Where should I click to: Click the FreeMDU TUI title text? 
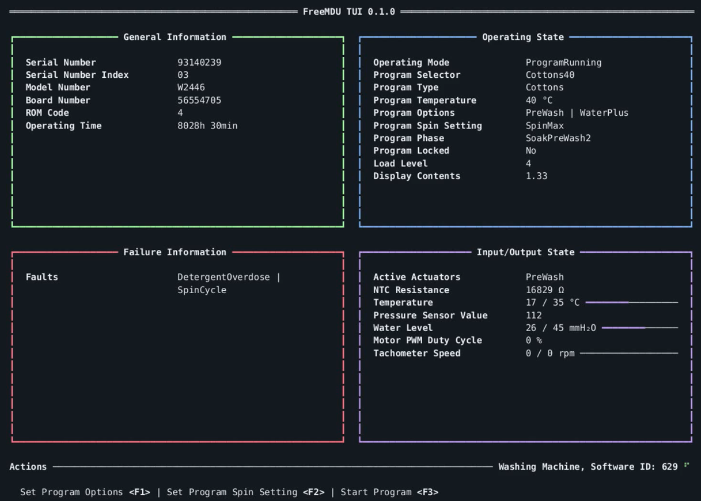[349, 12]
